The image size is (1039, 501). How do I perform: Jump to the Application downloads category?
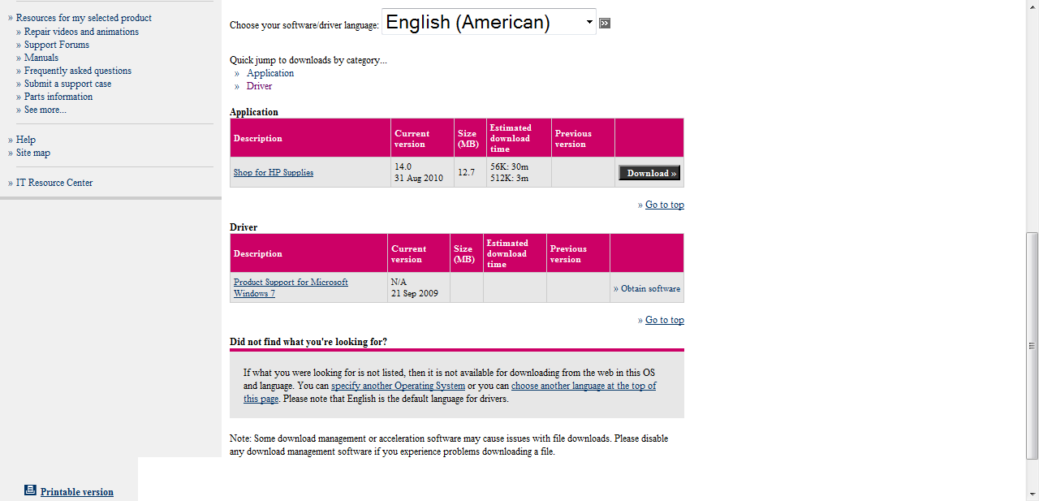270,73
